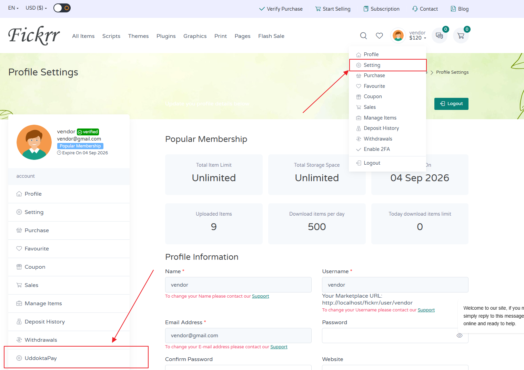Open UddoktaPay settings from the sidebar
Viewport: 524px width, 370px height.
pyautogui.click(x=41, y=358)
